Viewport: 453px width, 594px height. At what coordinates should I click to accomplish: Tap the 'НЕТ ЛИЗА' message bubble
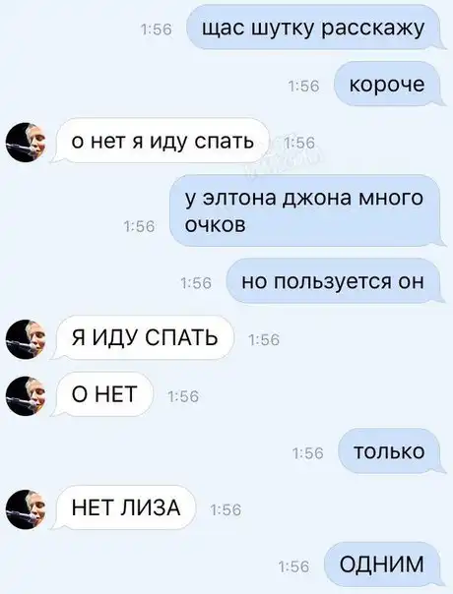[x=124, y=507]
